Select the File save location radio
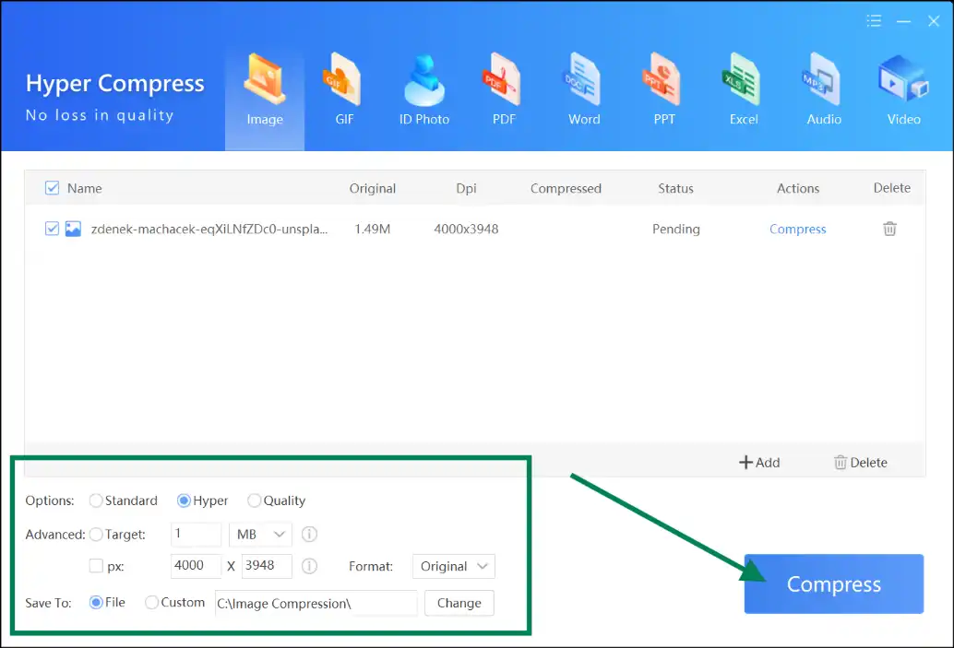Viewport: 954px width, 648px height. point(96,603)
